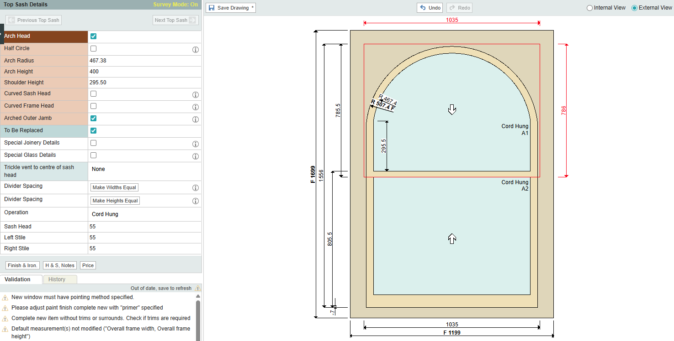Show info for Special Glass Details

coord(195,156)
